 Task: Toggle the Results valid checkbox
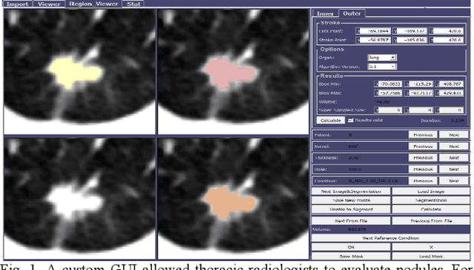(x=350, y=120)
